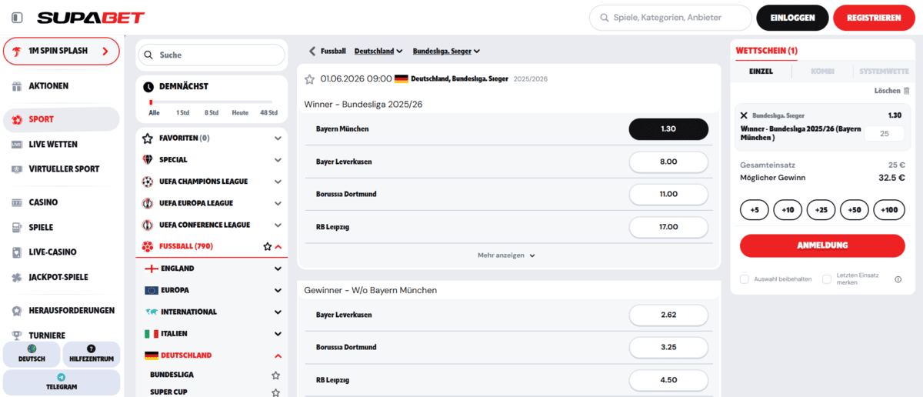
Task: Expand UEFA Conference League
Action: (278, 225)
